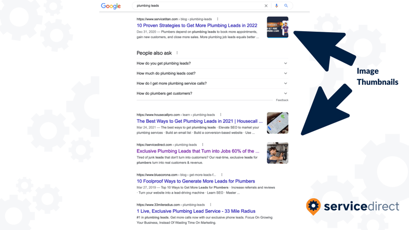Viewport: 409px width, 230px height.
Task: Open three-dot menu beside servicedirect.com result
Action: (202, 145)
